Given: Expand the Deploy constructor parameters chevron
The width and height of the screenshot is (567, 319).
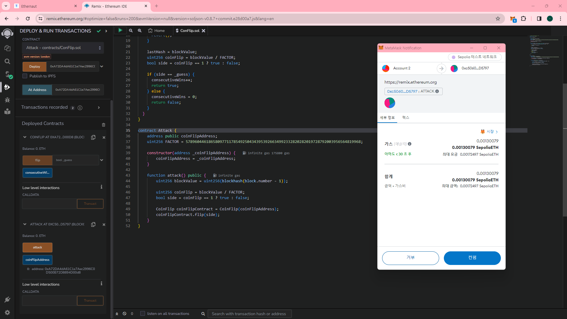Looking at the screenshot, I should 102,66.
